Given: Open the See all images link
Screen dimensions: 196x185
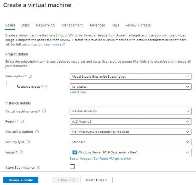Looking at the screenshot, I should [x=80, y=159].
